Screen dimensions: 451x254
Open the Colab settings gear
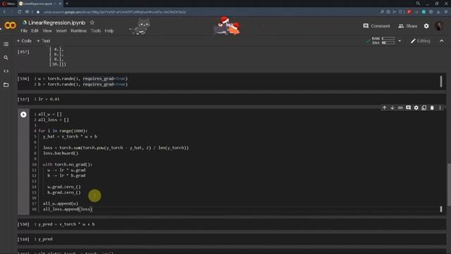(x=426, y=26)
